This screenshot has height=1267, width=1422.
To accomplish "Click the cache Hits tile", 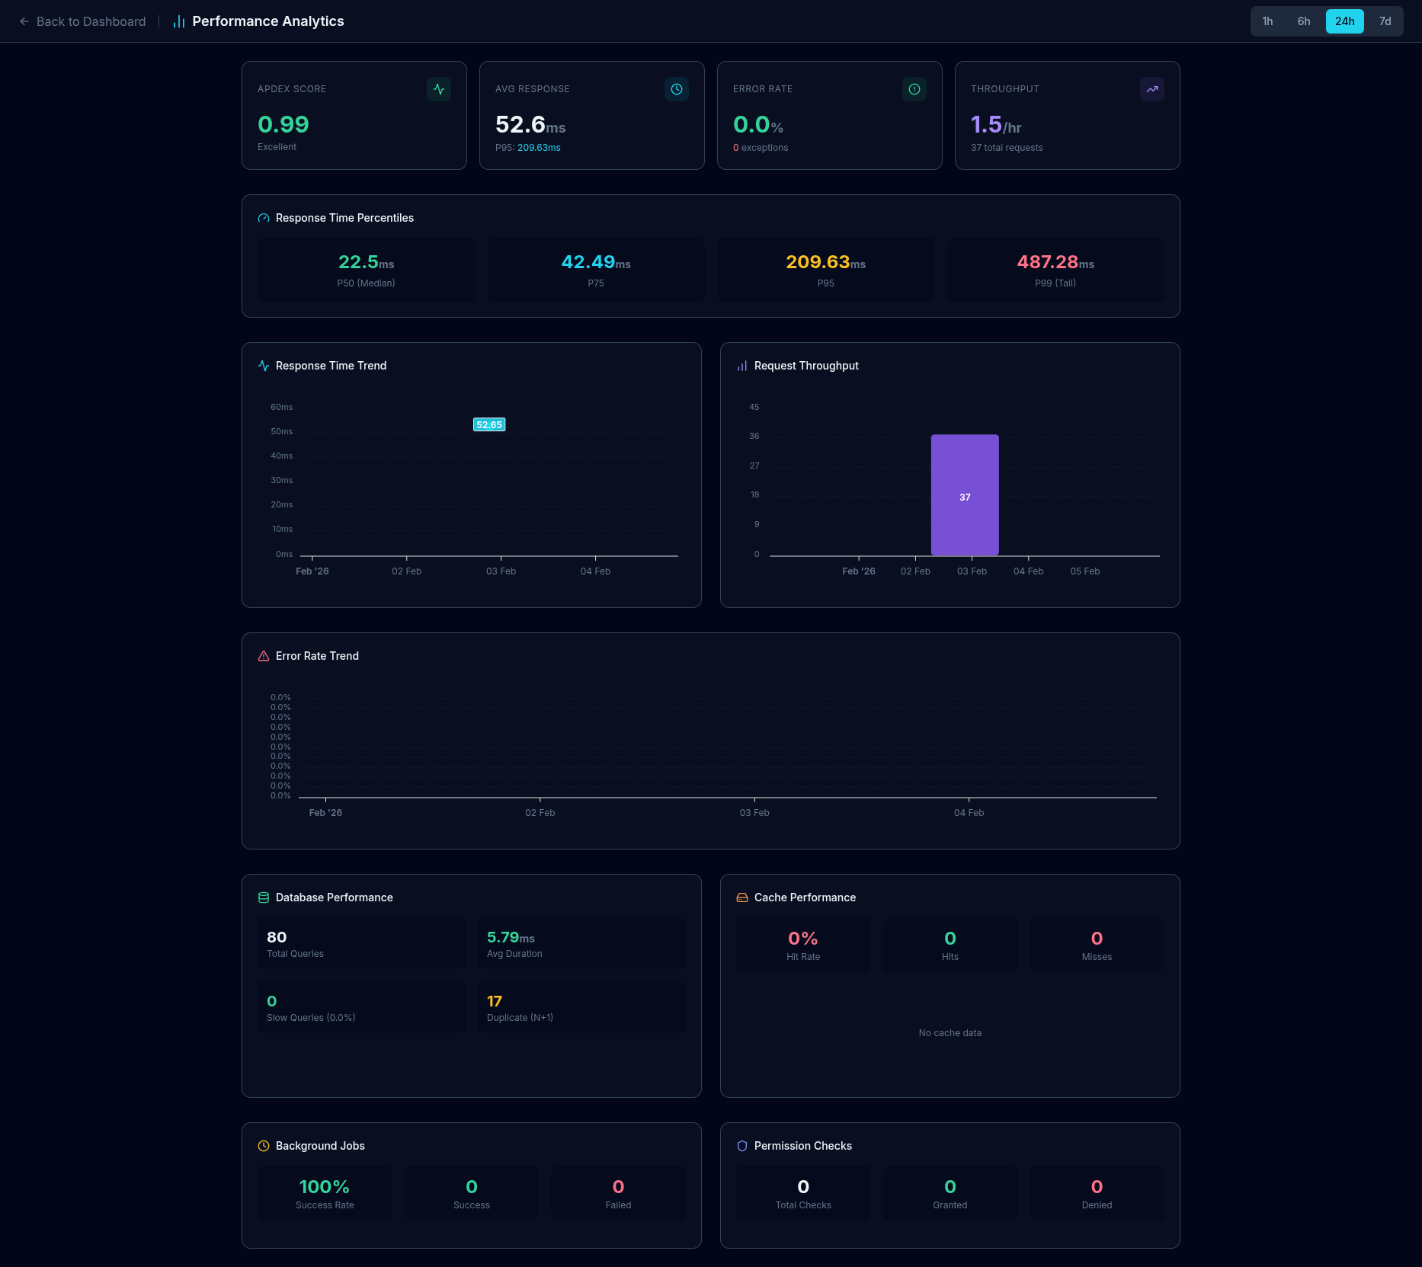I will tap(950, 945).
